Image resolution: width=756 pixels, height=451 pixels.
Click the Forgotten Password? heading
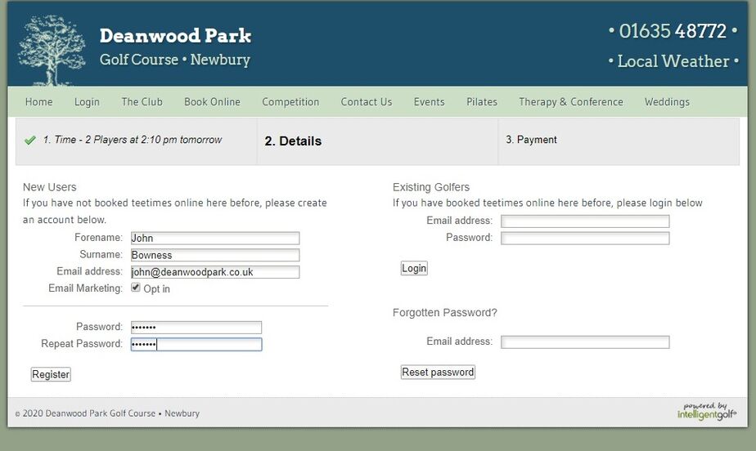pos(444,312)
